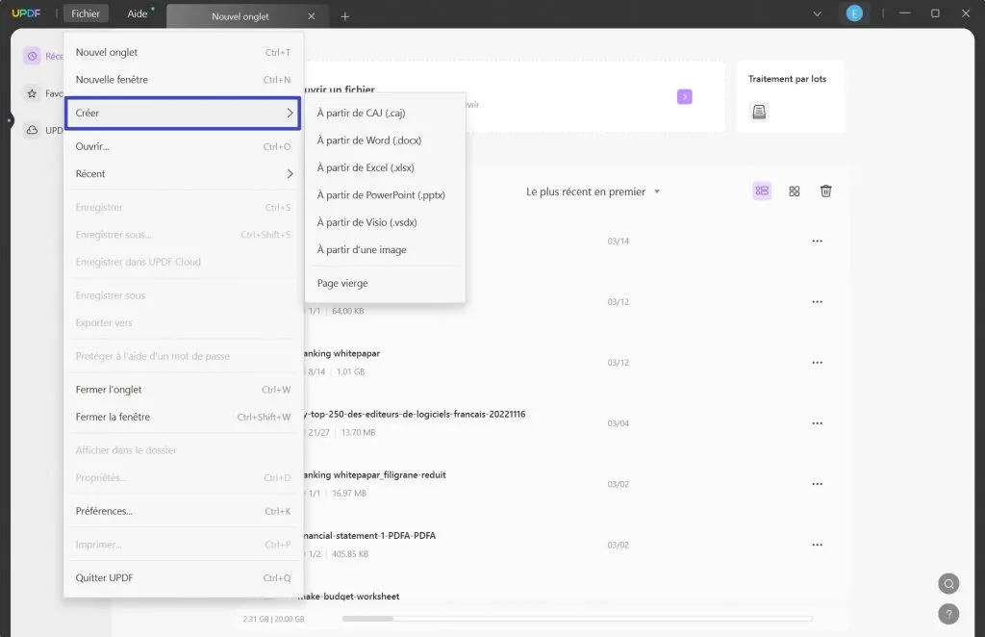Switch to grid view of documents
Screen dimensions: 985x637
[794, 191]
